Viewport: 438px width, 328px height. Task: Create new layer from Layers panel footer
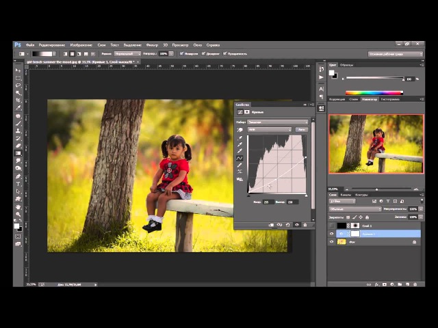pos(408,284)
